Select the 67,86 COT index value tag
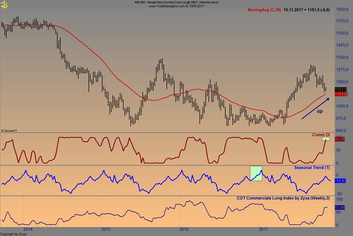The image size is (353, 236). [340, 208]
